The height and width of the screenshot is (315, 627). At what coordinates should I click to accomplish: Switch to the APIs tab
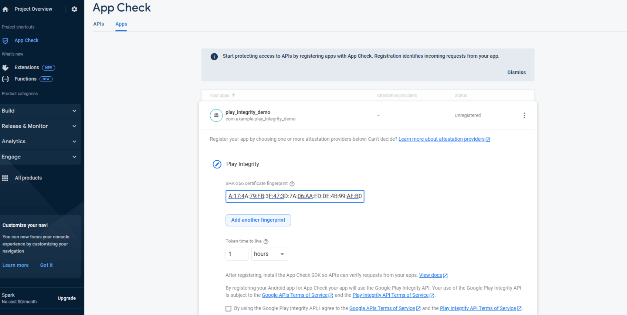98,24
